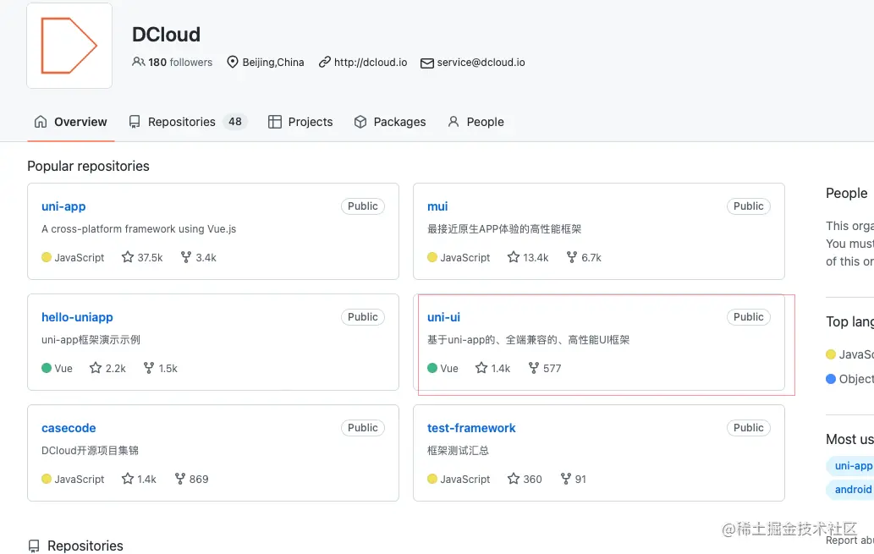Viewport: 874px width, 554px height.
Task: Click the fork icon on casecode card
Action: (180, 479)
